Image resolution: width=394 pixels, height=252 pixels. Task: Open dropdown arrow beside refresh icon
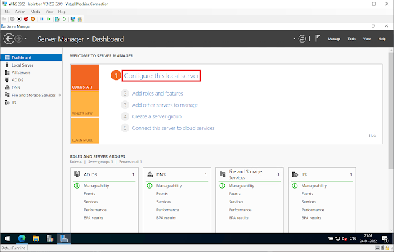[x=294, y=39]
